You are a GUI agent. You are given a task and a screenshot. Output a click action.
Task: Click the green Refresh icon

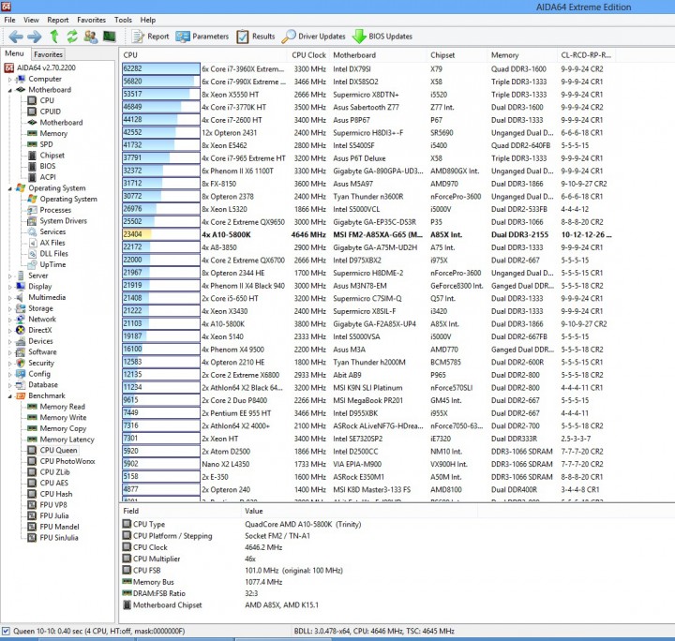(x=72, y=37)
